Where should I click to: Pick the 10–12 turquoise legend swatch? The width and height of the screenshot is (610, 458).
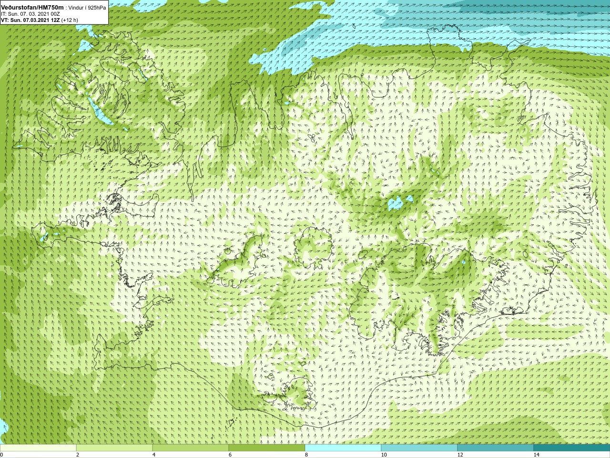coord(419,448)
